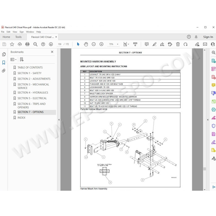Open the Sign menu

click(22, 32)
